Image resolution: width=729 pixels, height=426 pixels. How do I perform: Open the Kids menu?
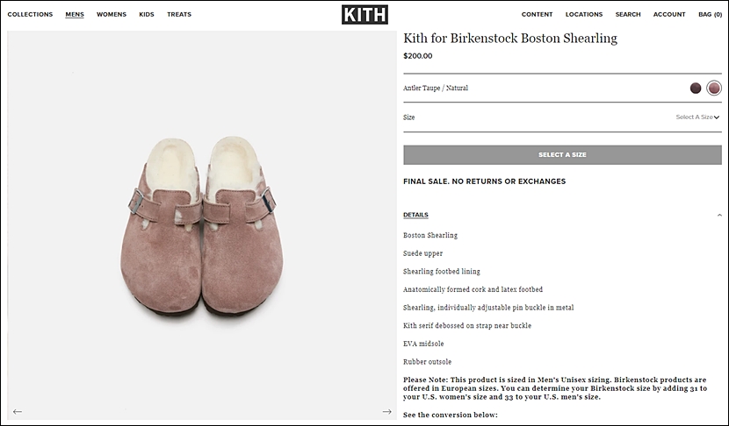147,14
